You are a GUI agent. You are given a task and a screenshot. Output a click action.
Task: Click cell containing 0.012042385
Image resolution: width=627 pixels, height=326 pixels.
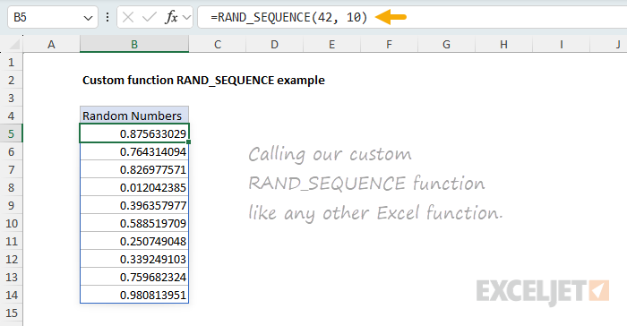[134, 187]
